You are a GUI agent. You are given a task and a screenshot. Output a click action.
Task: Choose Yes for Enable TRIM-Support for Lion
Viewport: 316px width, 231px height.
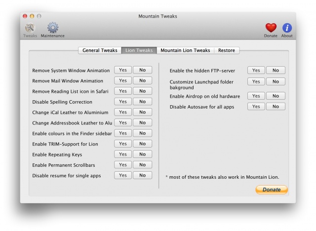[123, 144]
